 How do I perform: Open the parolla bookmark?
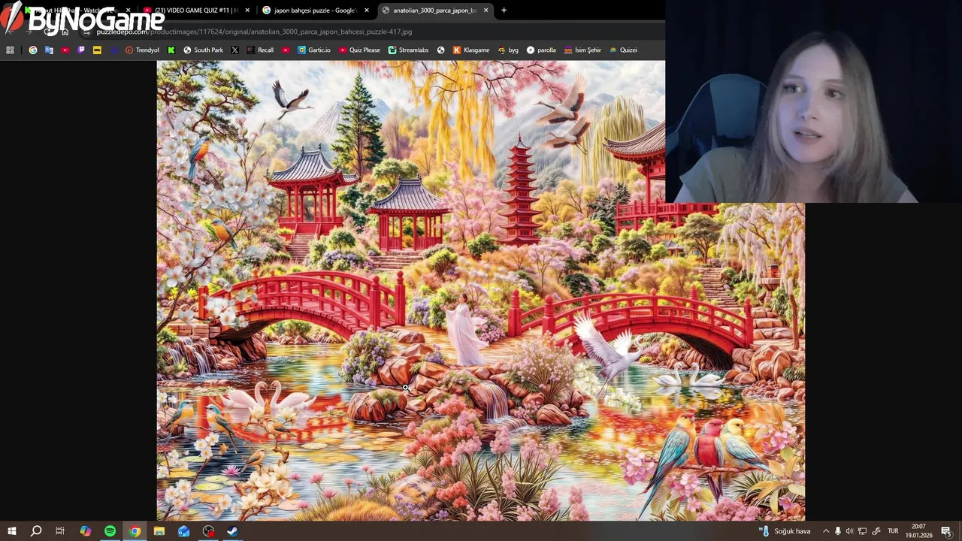[541, 50]
